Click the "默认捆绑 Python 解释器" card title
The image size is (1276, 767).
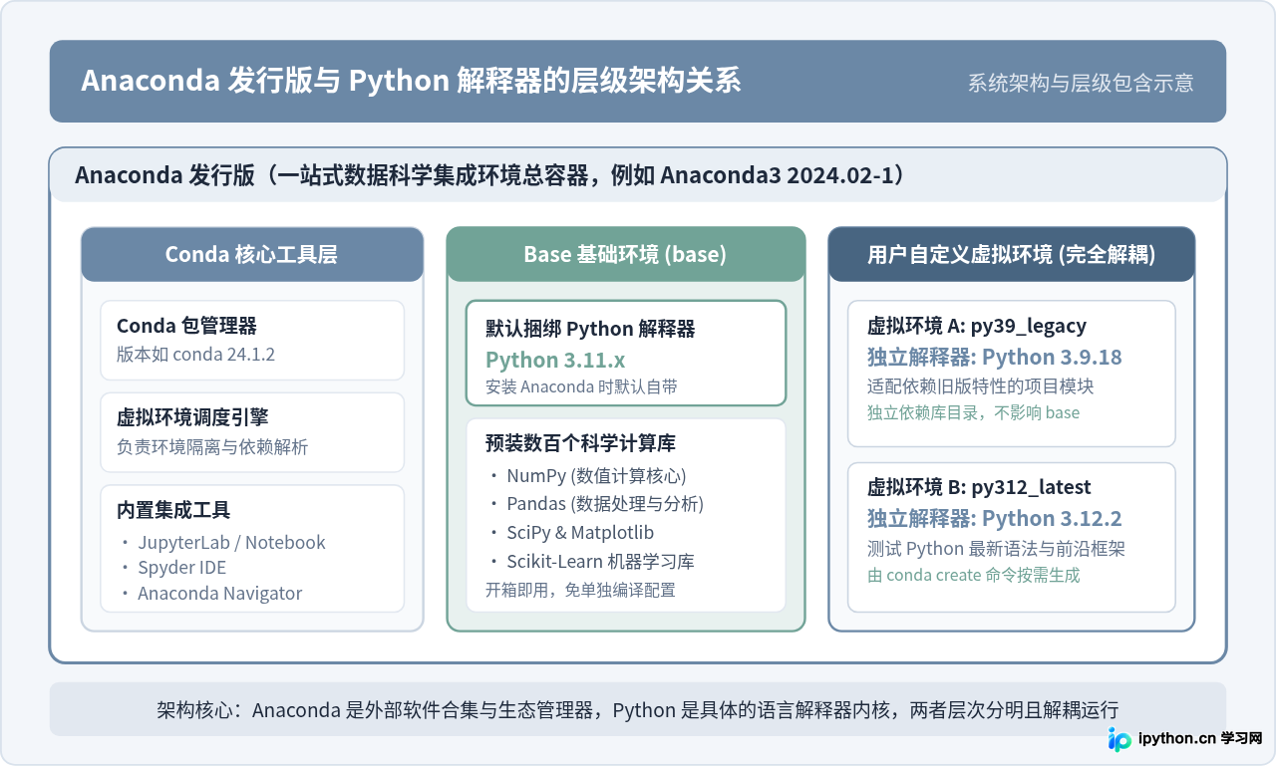[590, 329]
